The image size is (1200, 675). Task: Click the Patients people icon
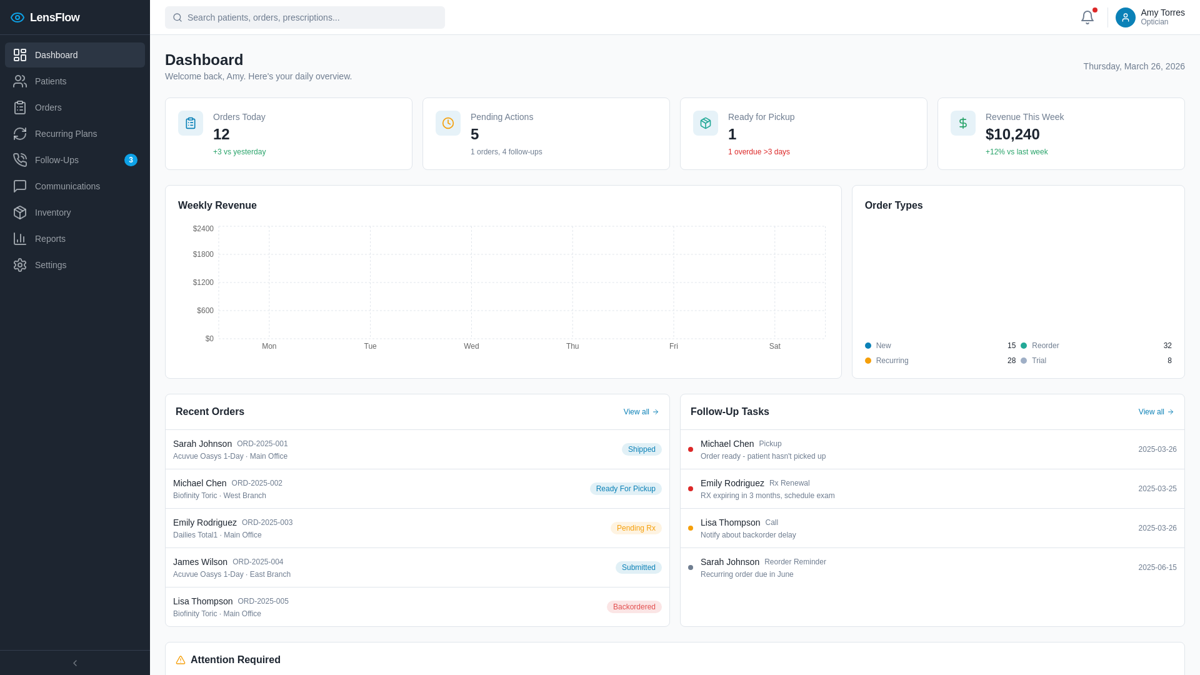20,81
